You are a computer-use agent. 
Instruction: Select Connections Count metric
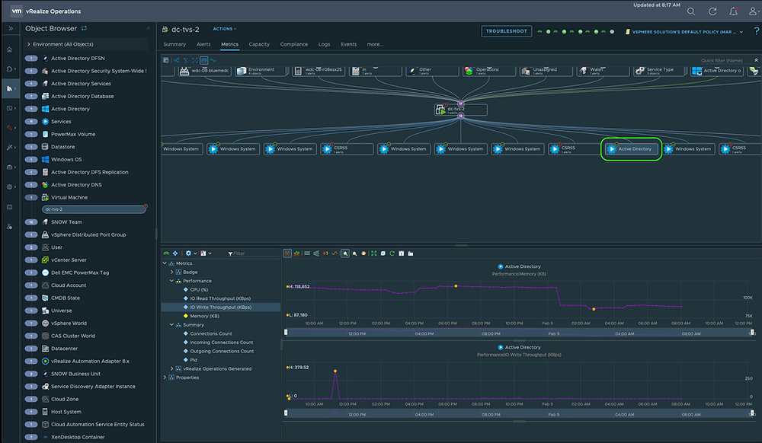[211, 334]
